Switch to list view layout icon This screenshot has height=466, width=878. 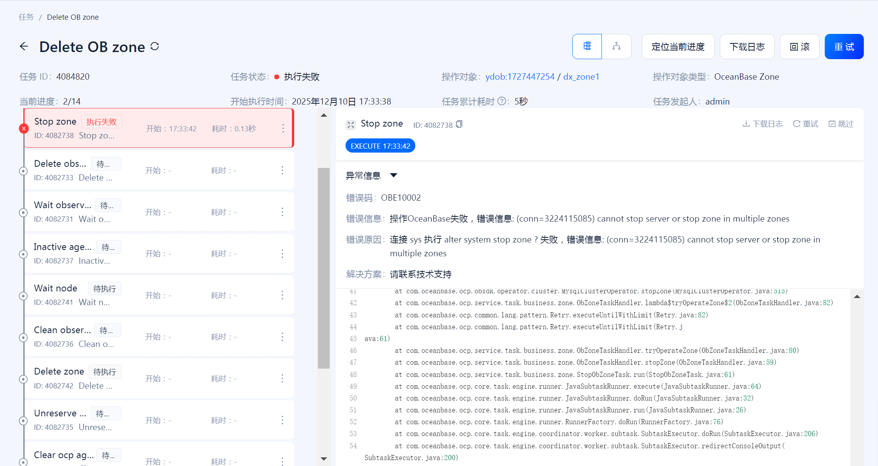pyautogui.click(x=587, y=47)
